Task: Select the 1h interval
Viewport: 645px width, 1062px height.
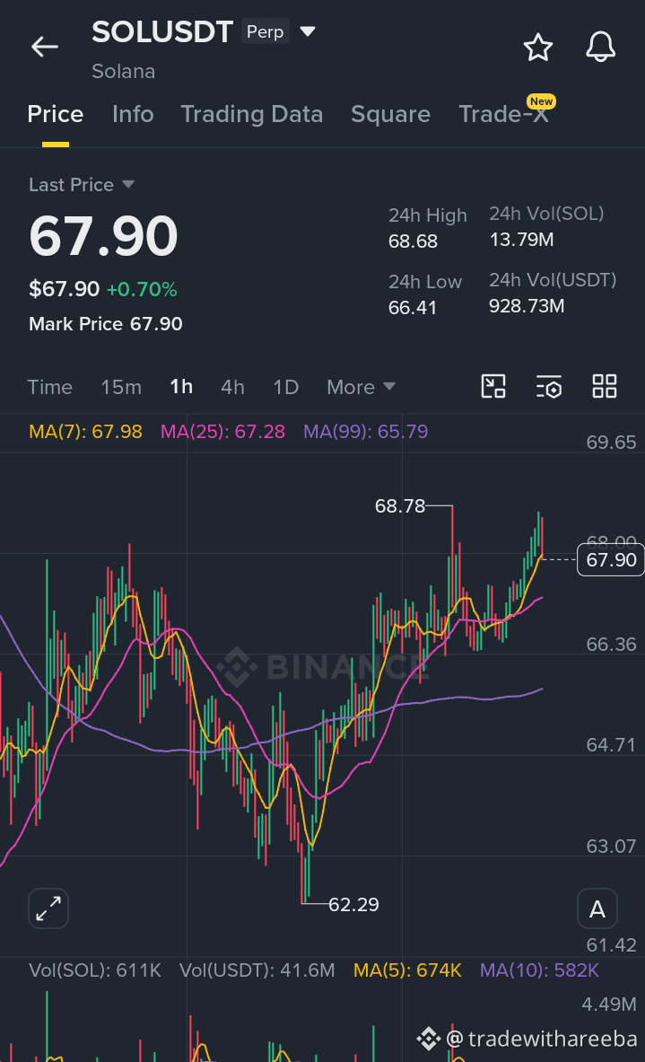Action: pyautogui.click(x=181, y=387)
